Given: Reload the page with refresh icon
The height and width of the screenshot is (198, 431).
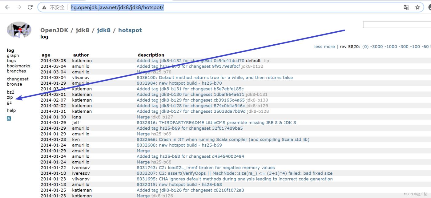Looking at the screenshot, I should pyautogui.click(x=30, y=7).
